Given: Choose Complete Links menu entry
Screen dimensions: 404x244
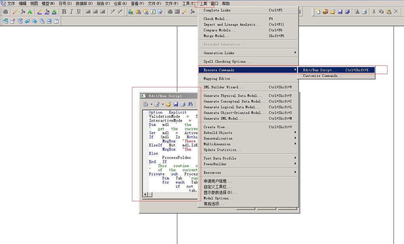Looking at the screenshot, I should (249, 10).
